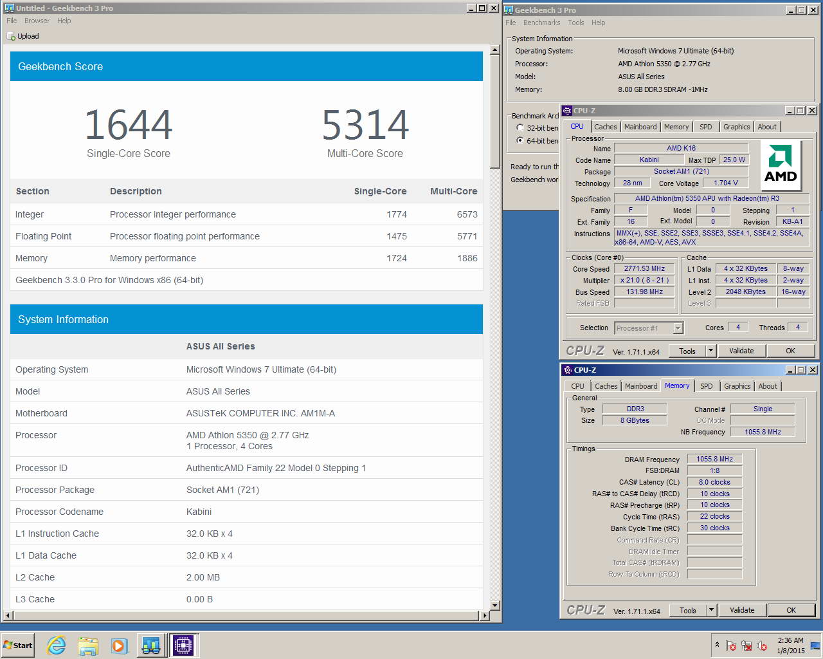Click Motherboard value ASUSTeK AM1M-A
Viewport: 823px width, 659px height.
click(x=260, y=413)
